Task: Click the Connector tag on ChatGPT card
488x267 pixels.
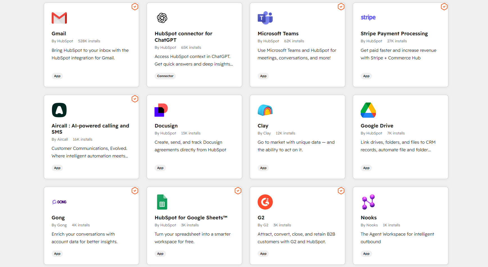Action: (x=165, y=76)
